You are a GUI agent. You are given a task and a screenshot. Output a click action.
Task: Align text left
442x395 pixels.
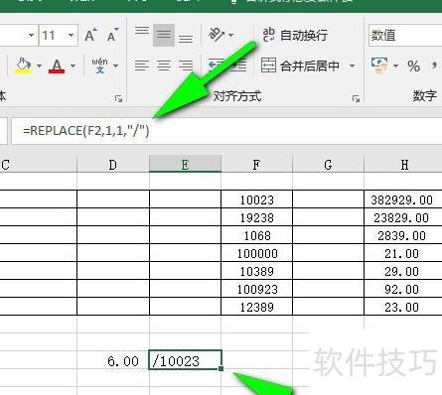point(142,66)
